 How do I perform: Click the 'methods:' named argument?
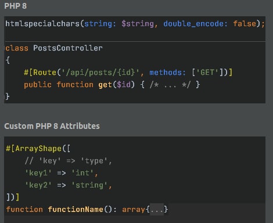[x=167, y=73]
